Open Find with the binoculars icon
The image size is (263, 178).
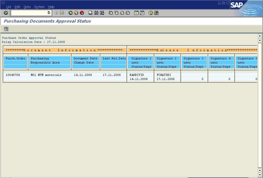pos(96,13)
